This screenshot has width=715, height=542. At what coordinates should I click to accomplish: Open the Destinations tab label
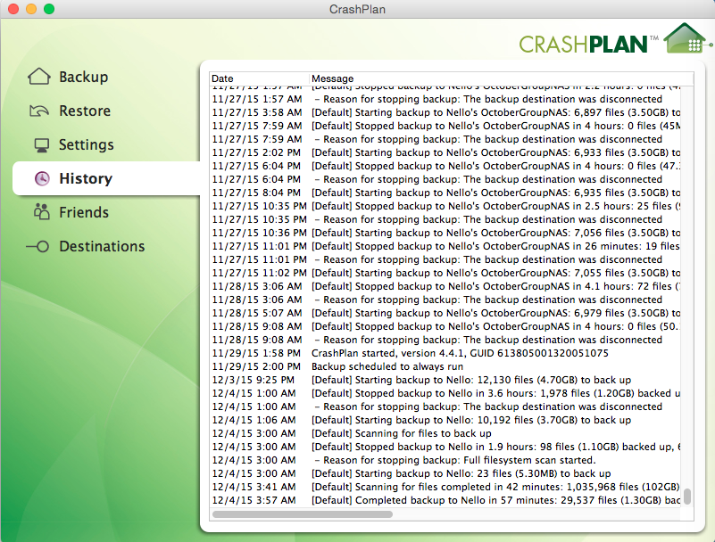coord(102,246)
